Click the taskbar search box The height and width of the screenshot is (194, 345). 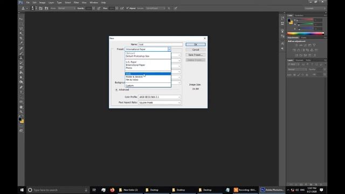[58, 190]
